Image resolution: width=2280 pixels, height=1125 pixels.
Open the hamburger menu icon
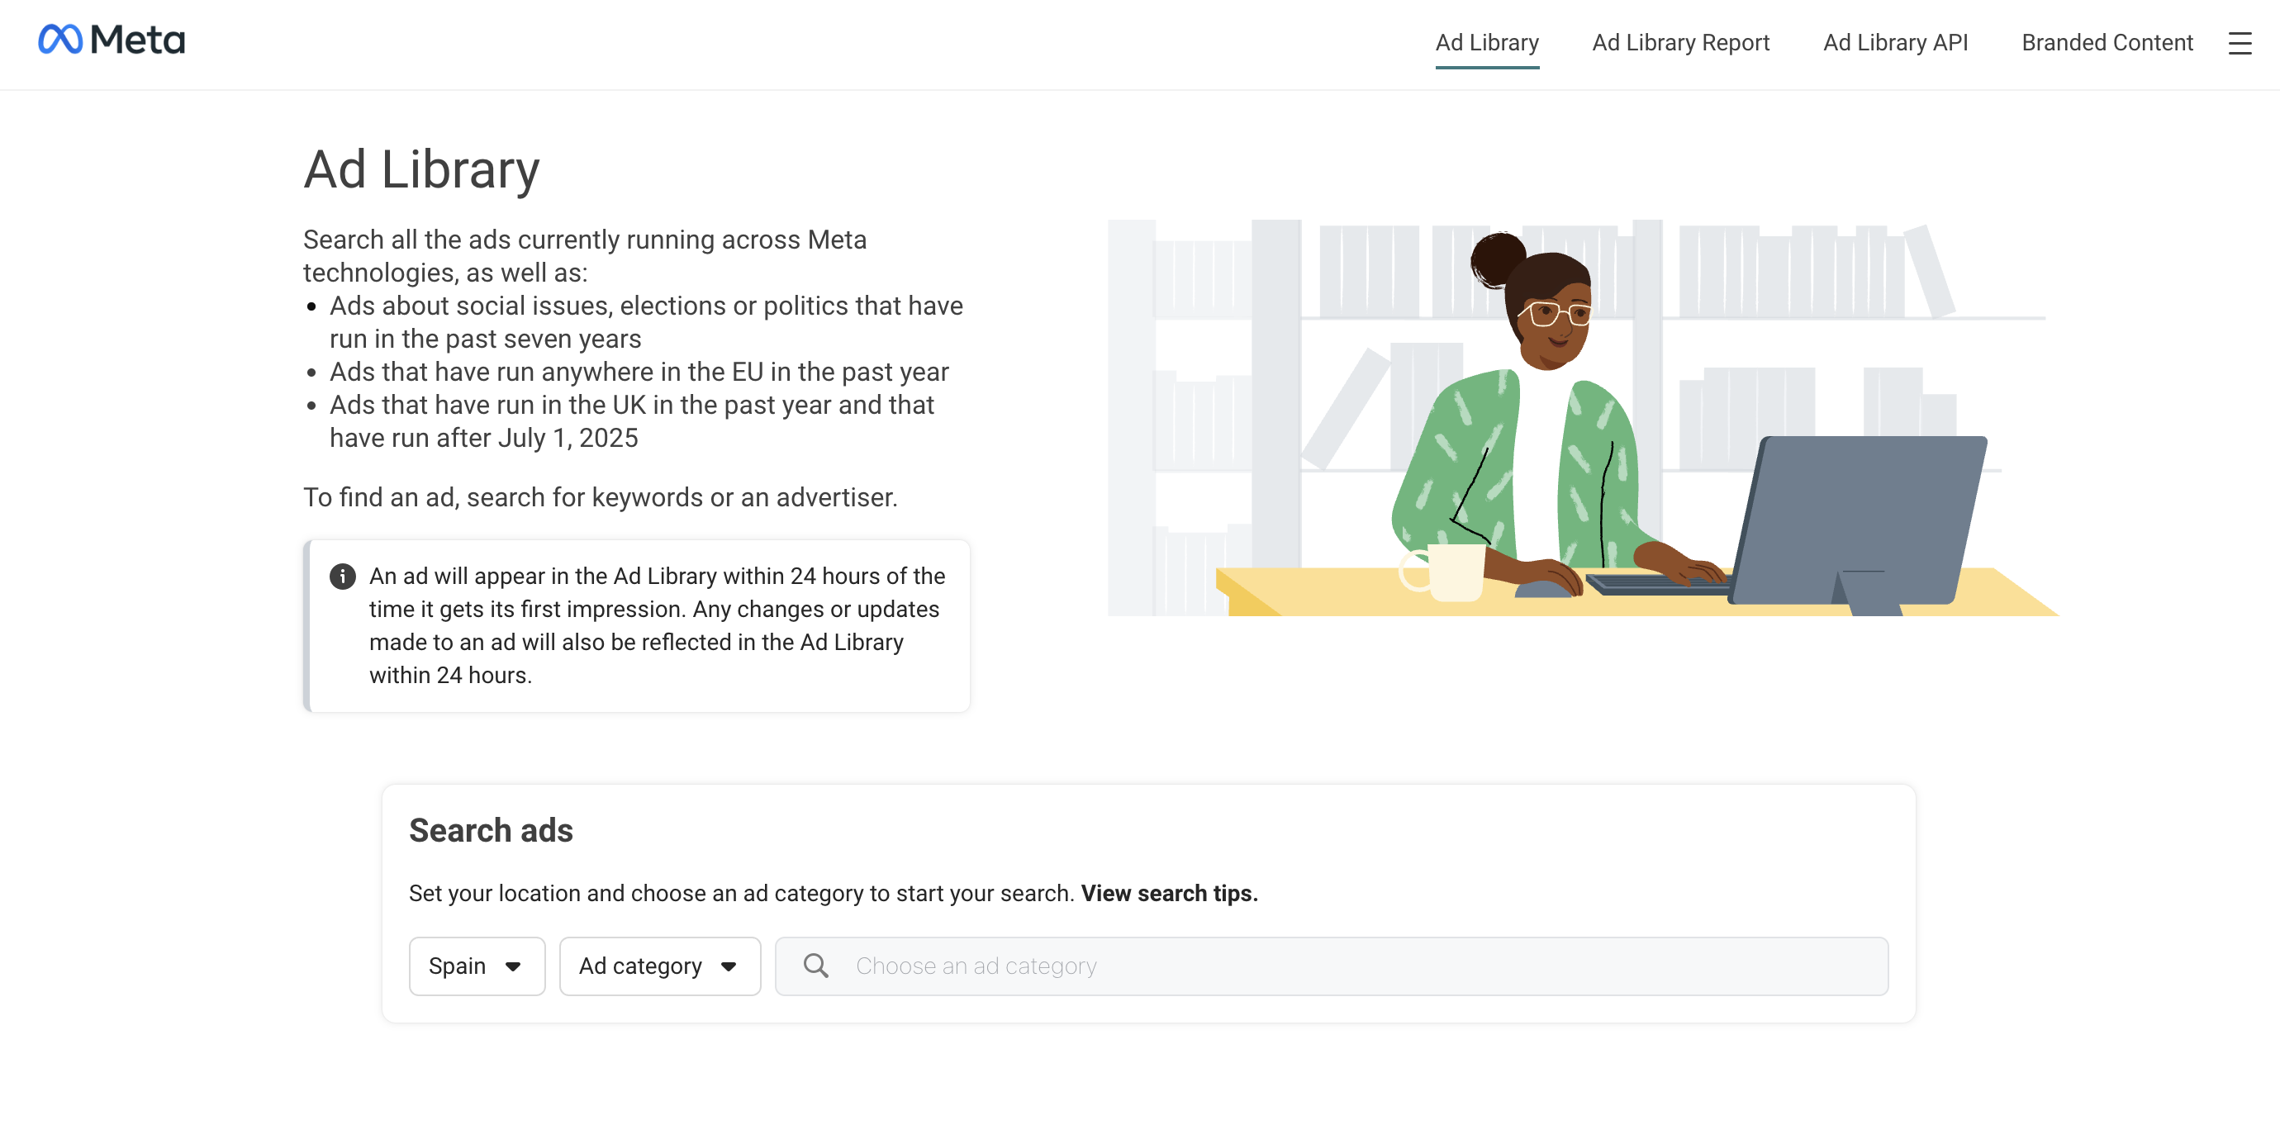pyautogui.click(x=2240, y=44)
